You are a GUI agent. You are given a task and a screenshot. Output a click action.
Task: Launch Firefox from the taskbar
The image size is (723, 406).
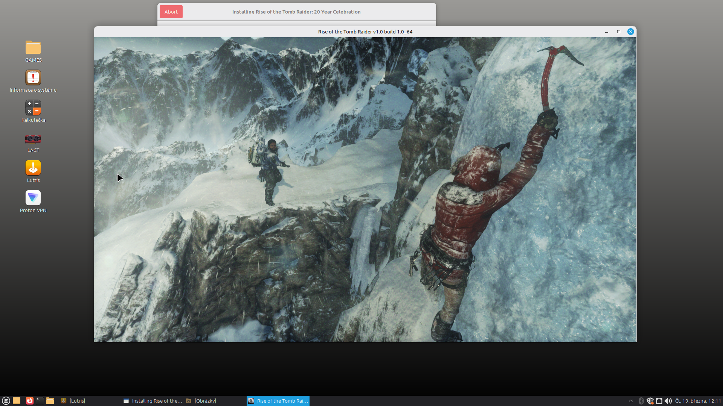pyautogui.click(x=29, y=401)
